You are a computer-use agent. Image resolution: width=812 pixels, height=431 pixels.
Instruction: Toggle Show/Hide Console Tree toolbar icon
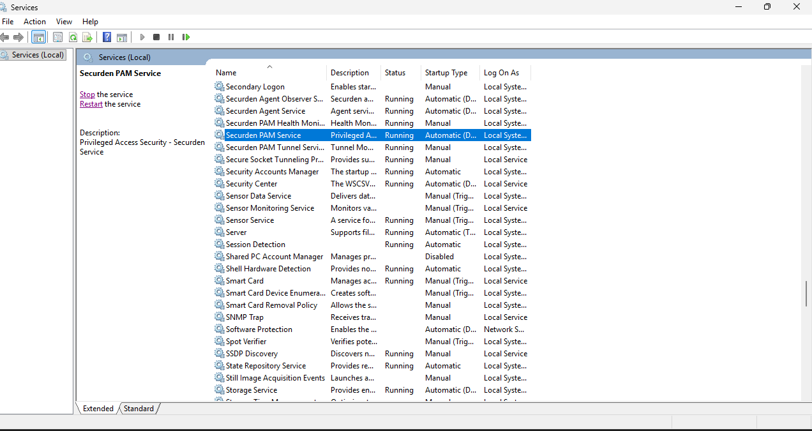39,37
